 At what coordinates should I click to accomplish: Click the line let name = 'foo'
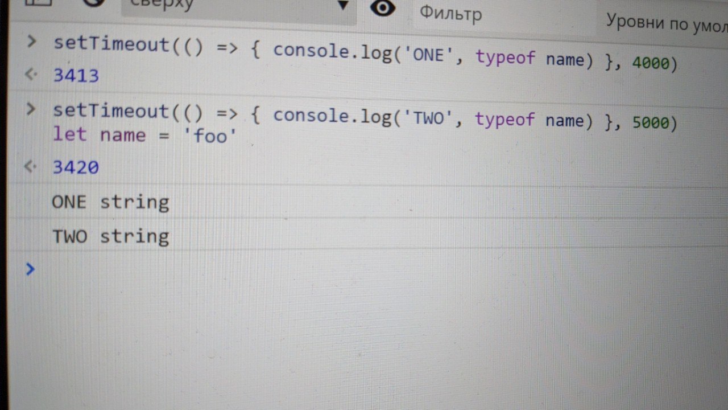pos(144,136)
